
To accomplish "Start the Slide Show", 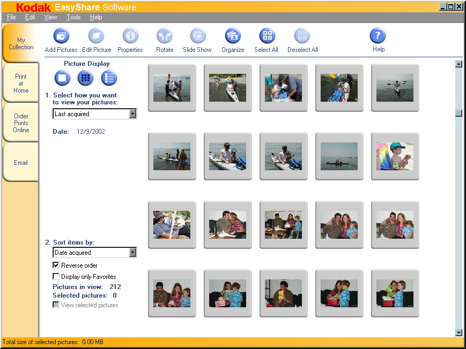I will tap(198, 36).
